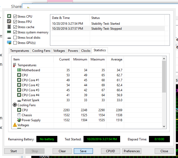Select the 'Stability Test: Stopped' log row
Viewport: 178px width, 158px height.
108,29
